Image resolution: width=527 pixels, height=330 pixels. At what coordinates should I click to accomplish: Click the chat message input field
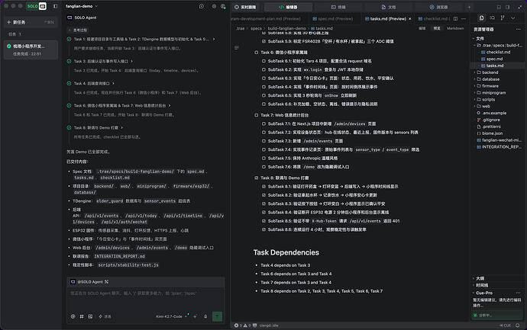146,300
